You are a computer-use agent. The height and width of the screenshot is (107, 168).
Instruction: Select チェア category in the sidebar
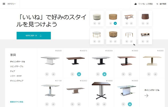coord(13,71)
